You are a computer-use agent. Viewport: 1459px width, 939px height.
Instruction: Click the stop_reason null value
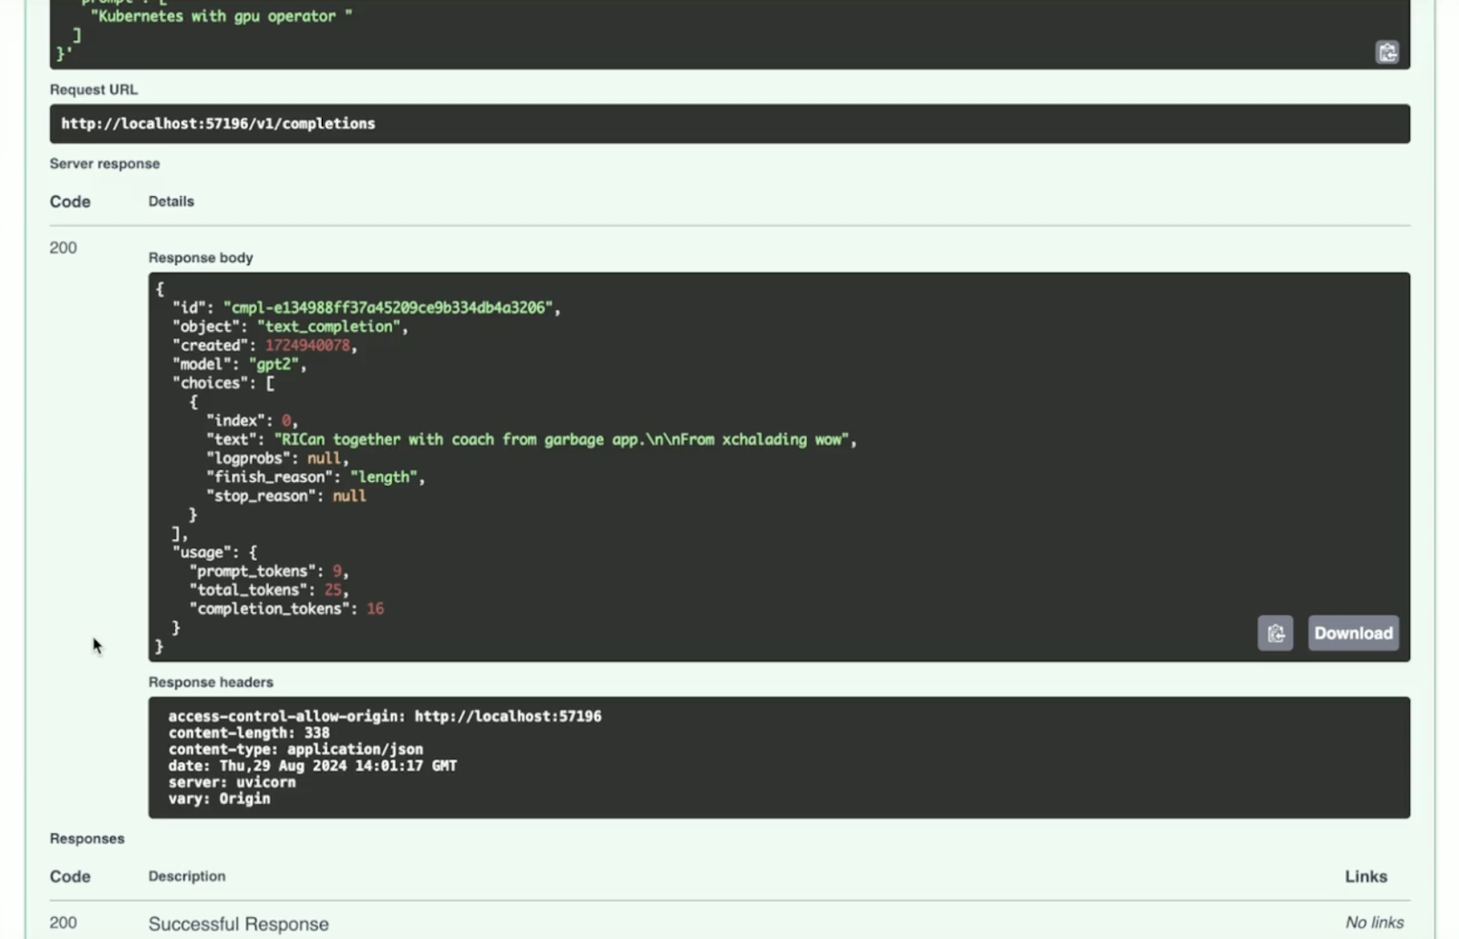349,496
